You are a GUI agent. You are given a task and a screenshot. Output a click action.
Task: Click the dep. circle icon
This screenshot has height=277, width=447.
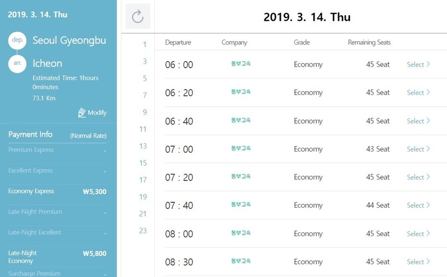tap(17, 41)
